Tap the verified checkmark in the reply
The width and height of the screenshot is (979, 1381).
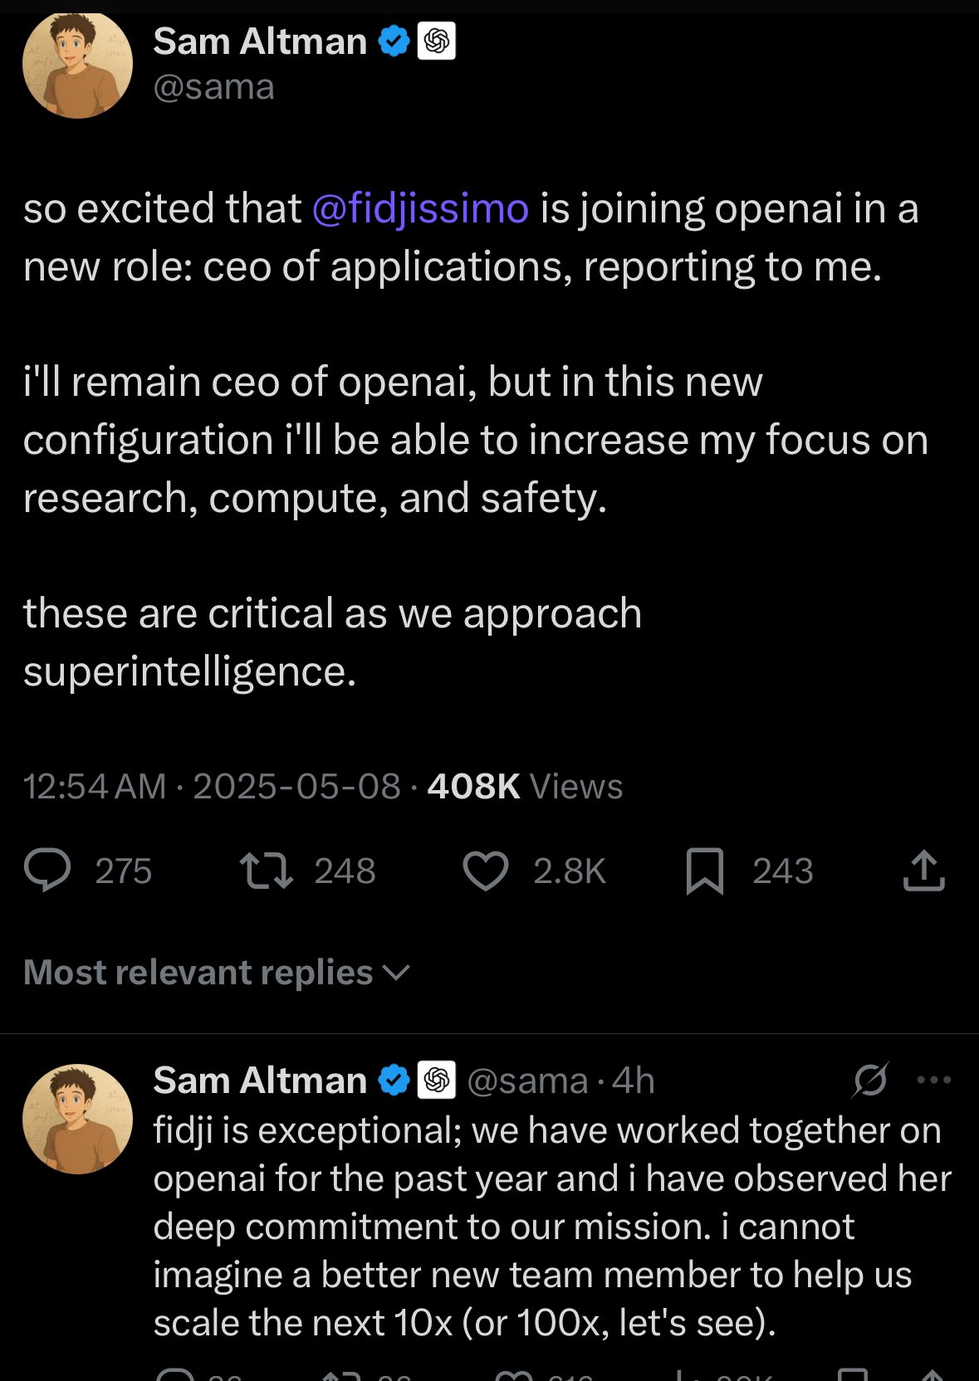pos(394,1080)
